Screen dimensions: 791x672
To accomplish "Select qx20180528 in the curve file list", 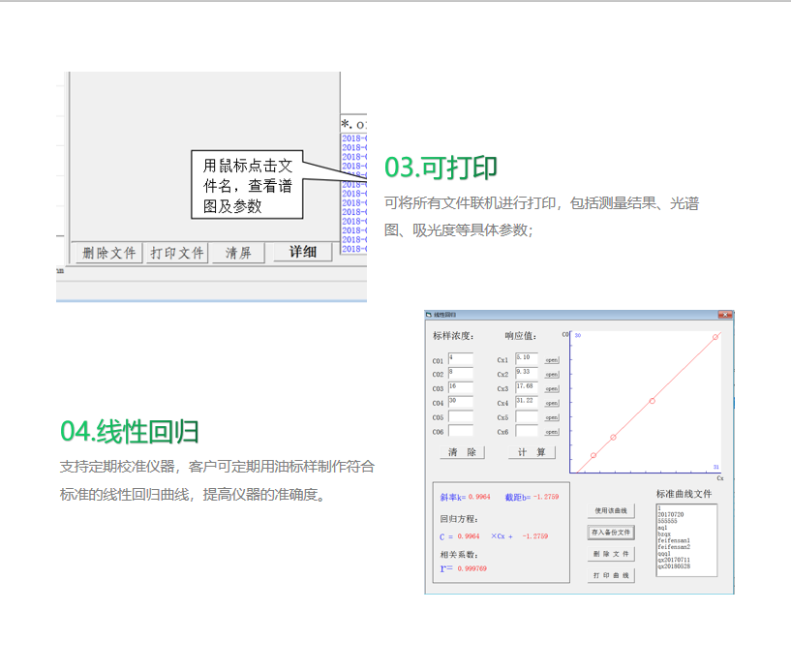I will 674,565.
